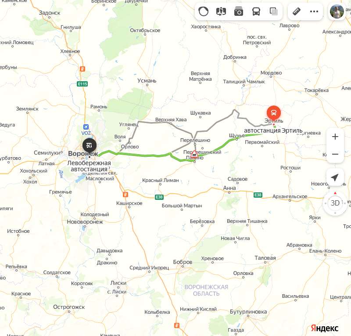Open the map layers selector

click(273, 11)
